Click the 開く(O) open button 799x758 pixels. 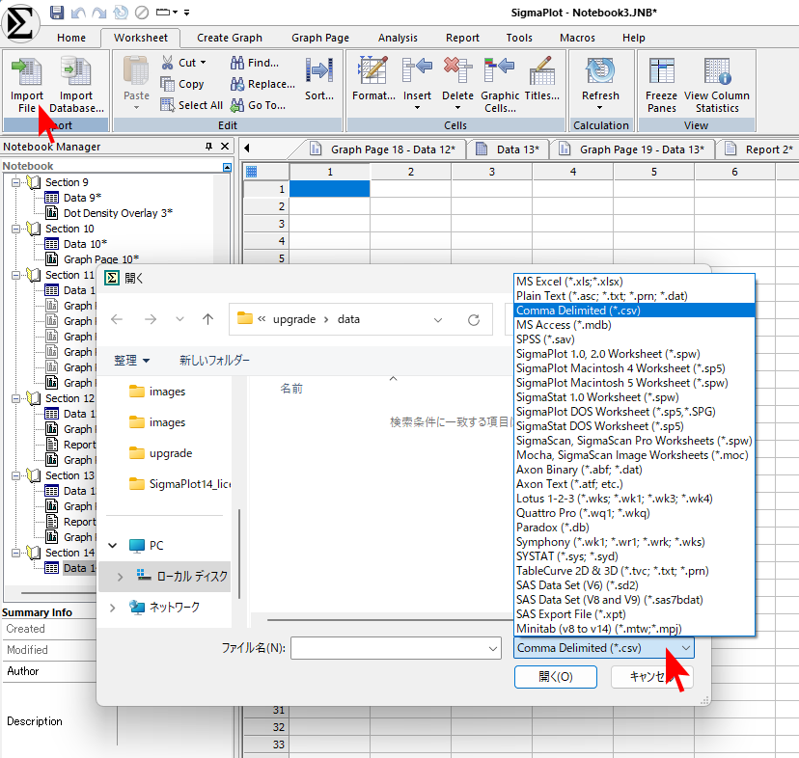(555, 677)
